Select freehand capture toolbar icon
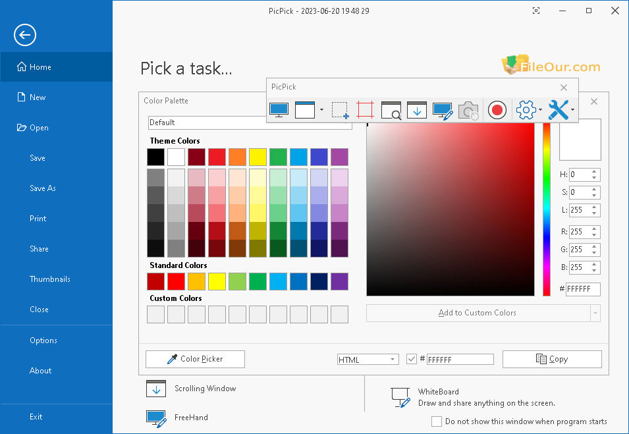 point(443,111)
